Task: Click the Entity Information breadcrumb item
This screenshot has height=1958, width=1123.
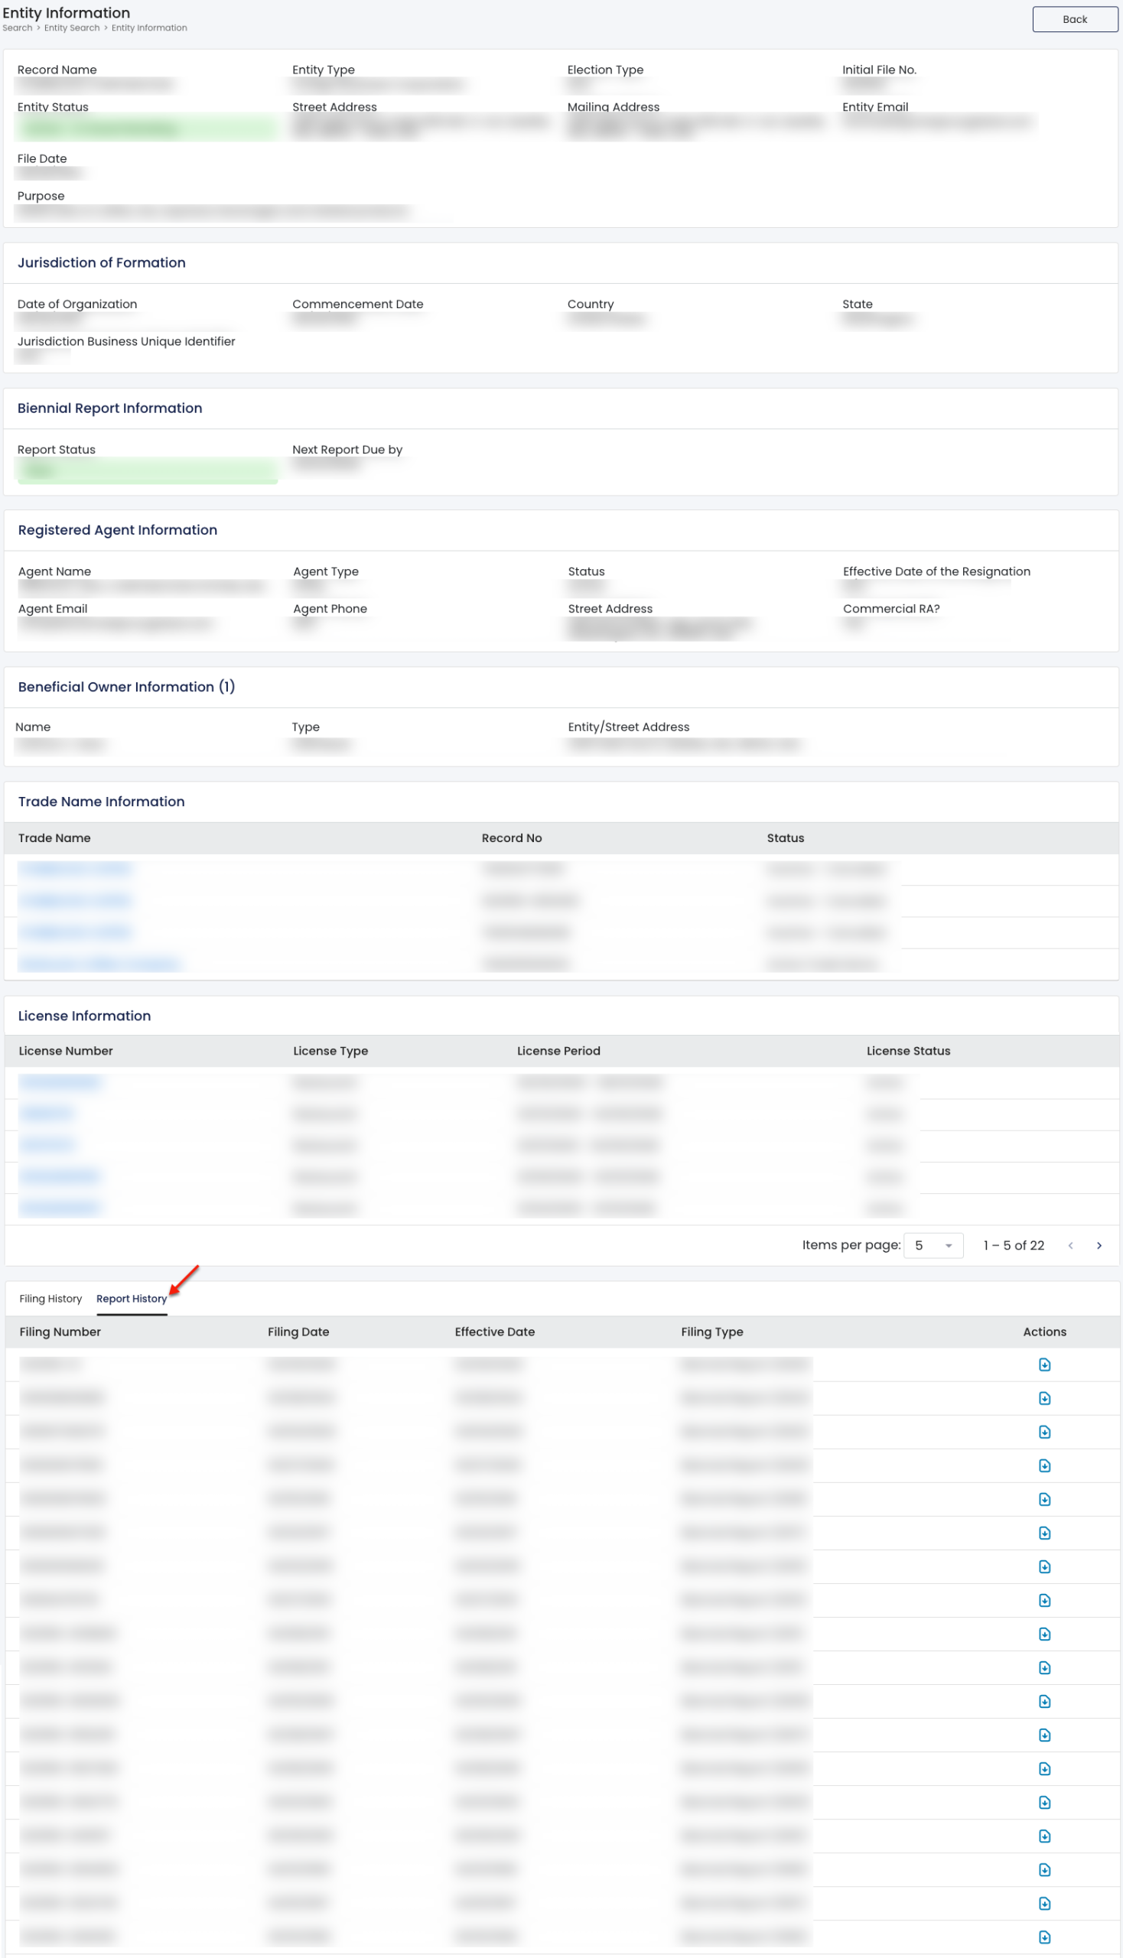Action: 149,28
